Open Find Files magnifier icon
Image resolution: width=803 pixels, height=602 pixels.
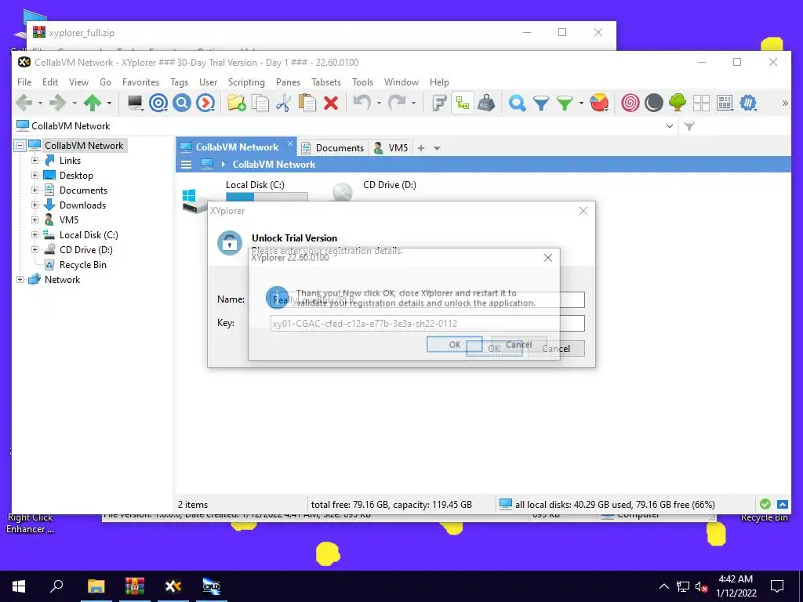coord(517,103)
